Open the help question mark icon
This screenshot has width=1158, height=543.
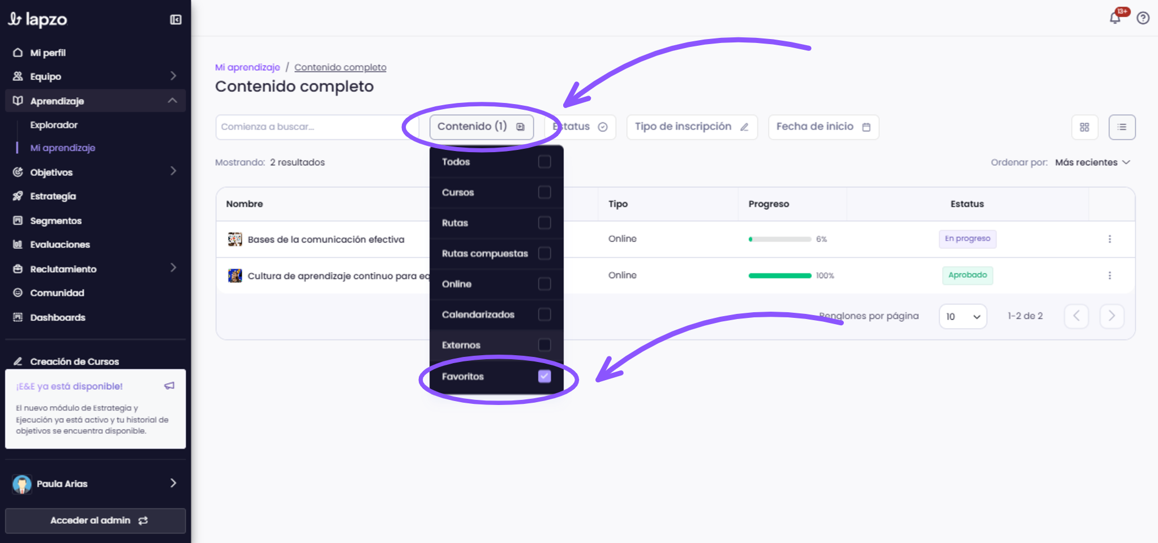(x=1143, y=18)
